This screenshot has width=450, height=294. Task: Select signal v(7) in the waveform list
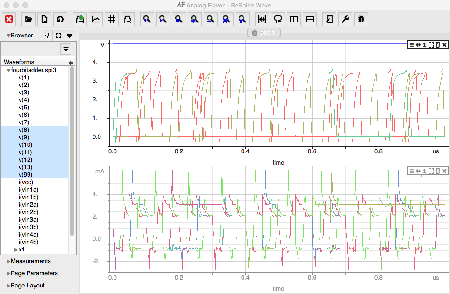24,122
